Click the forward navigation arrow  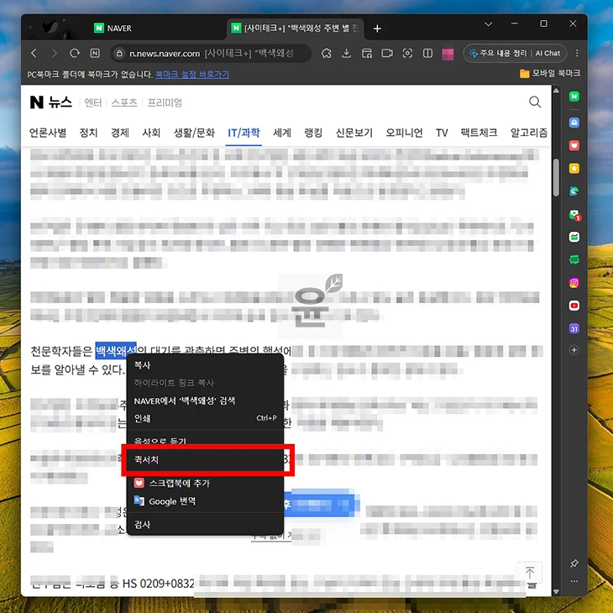point(55,53)
